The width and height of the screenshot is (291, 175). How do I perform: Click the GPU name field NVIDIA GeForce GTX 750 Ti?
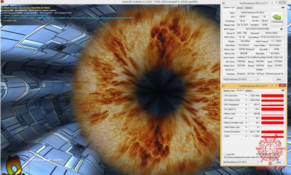coord(253,13)
